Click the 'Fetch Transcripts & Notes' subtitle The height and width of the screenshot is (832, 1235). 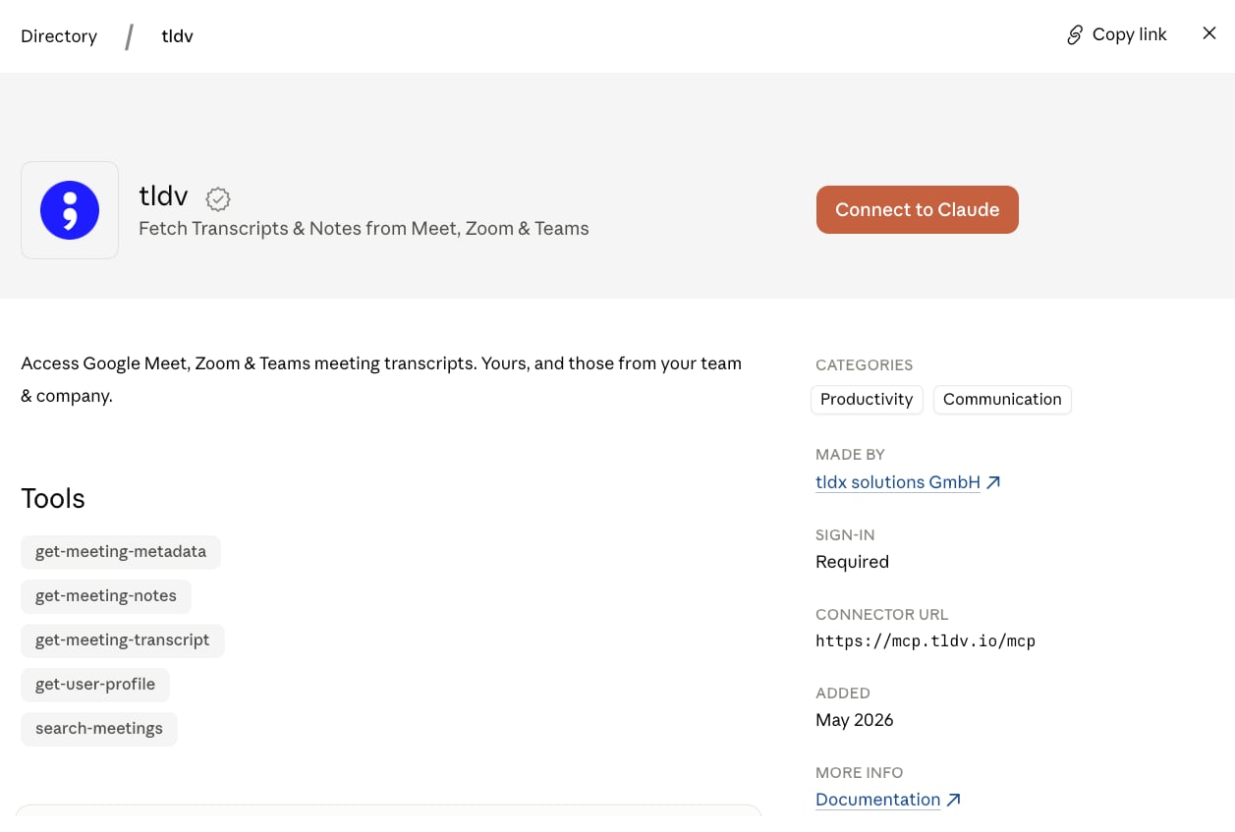coord(364,229)
